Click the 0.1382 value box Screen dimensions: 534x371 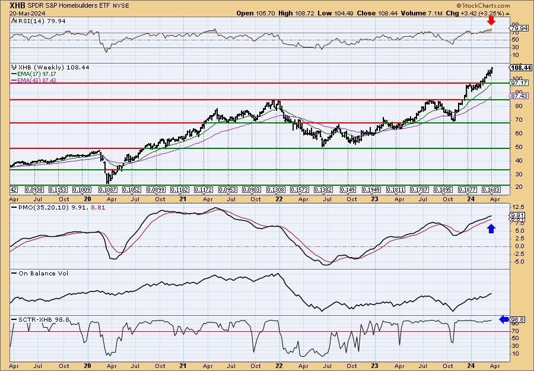click(323, 189)
